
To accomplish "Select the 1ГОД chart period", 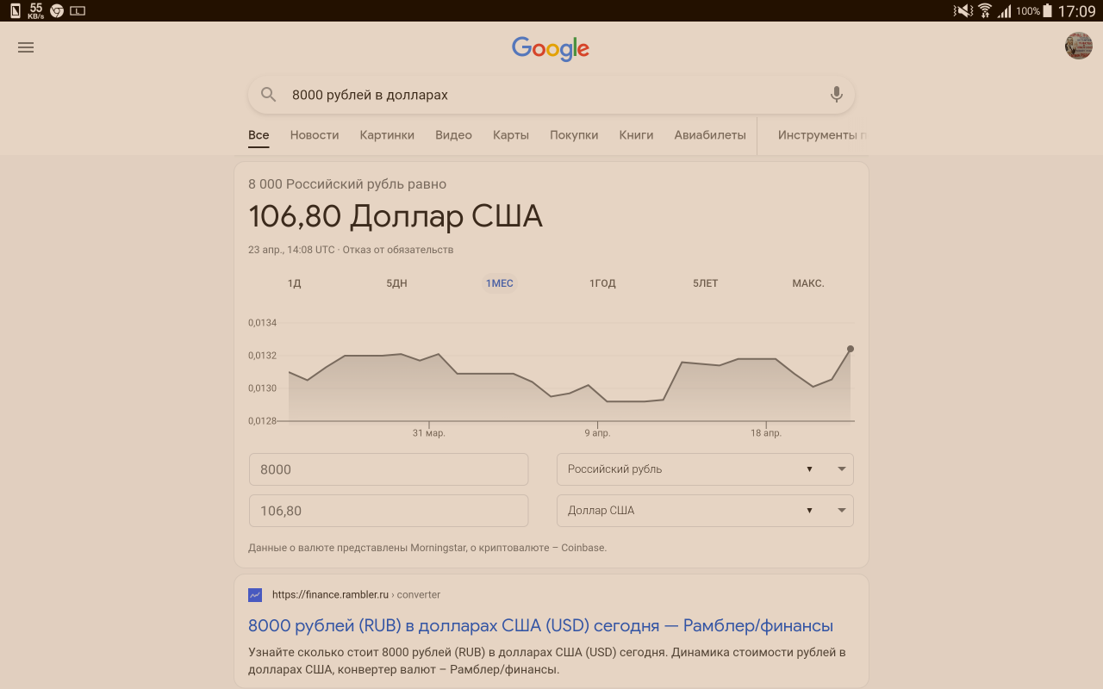I will coord(602,283).
